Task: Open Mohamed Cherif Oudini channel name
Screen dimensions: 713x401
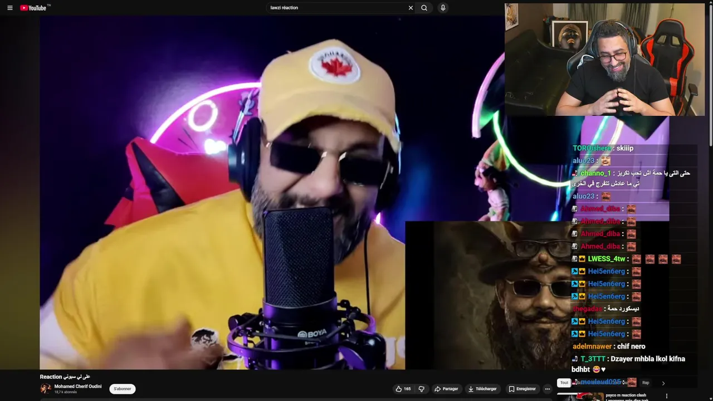Action: coord(78,386)
